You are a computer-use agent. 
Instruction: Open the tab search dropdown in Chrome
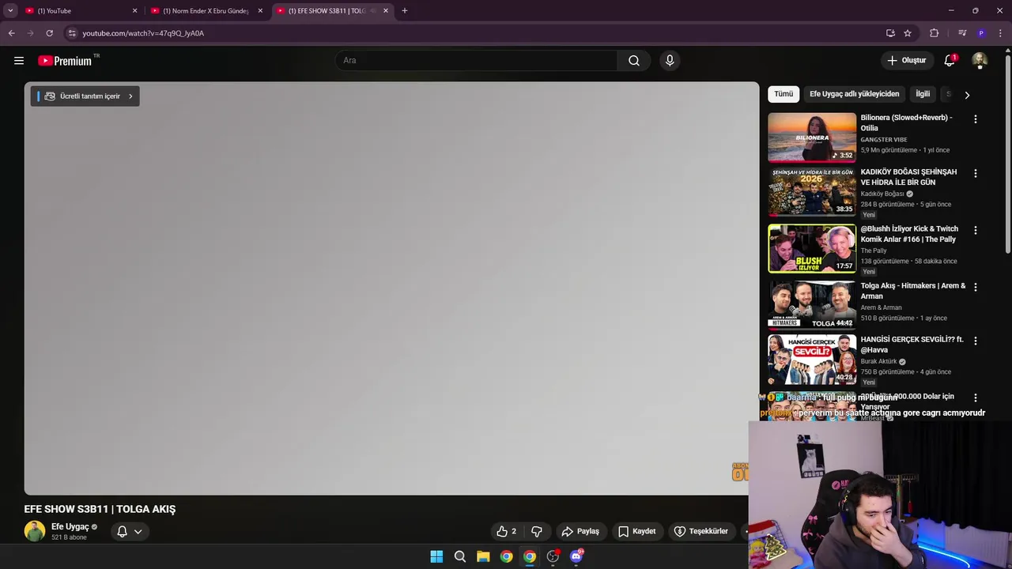click(10, 10)
